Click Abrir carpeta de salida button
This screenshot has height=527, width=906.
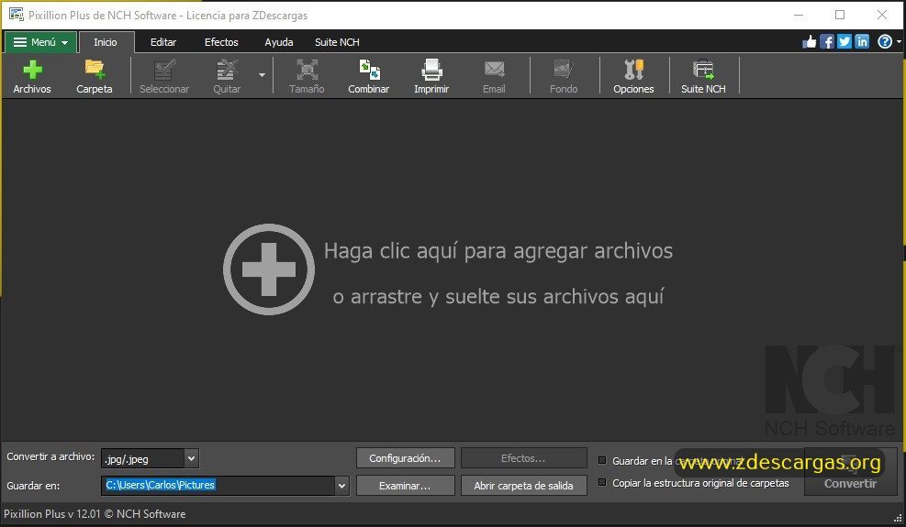click(x=523, y=486)
